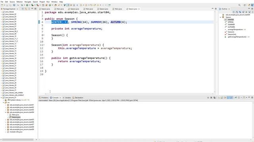Click line 16 return statement in editor
Image resolution: width=254 pixels, height=142 pixels.
point(79,62)
